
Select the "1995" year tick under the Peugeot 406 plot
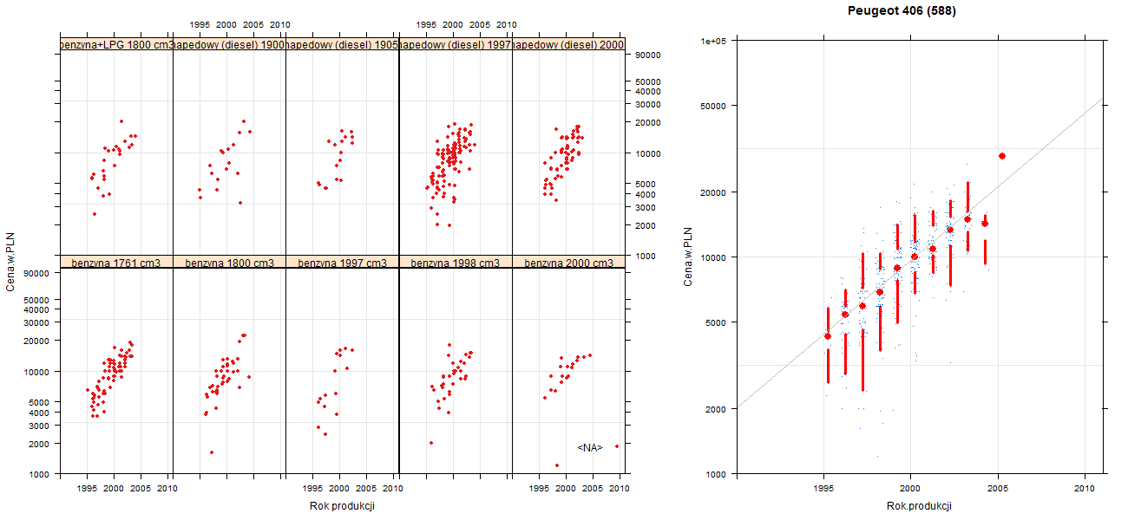click(823, 490)
